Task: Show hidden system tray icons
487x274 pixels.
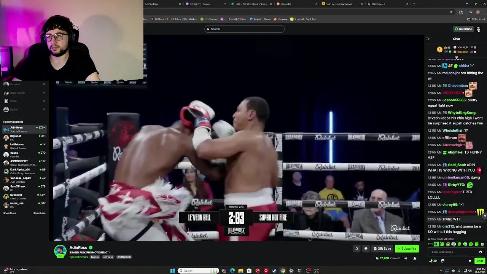Action: click(441, 271)
